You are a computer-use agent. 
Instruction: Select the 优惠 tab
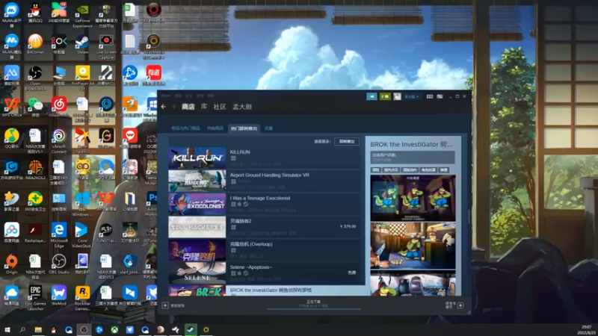(269, 128)
